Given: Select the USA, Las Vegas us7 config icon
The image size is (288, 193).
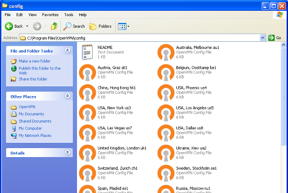Looking at the screenshot, I should [87, 133].
